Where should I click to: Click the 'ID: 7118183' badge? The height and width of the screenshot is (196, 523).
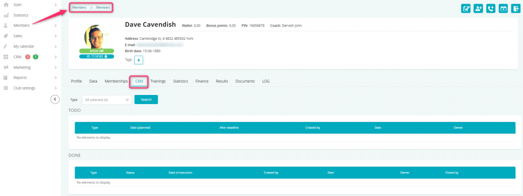(97, 57)
